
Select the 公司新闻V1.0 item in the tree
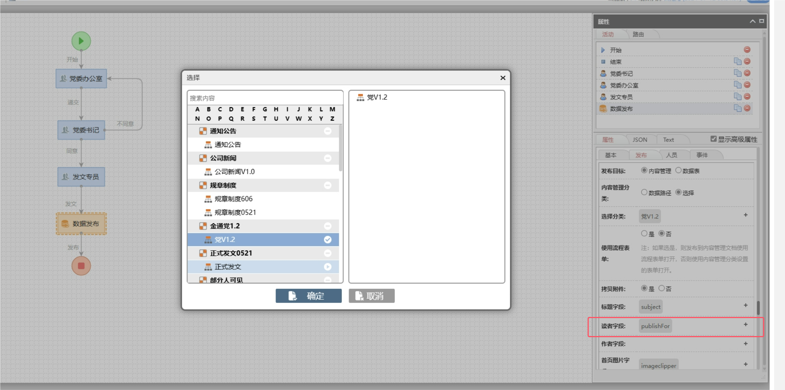263,172
